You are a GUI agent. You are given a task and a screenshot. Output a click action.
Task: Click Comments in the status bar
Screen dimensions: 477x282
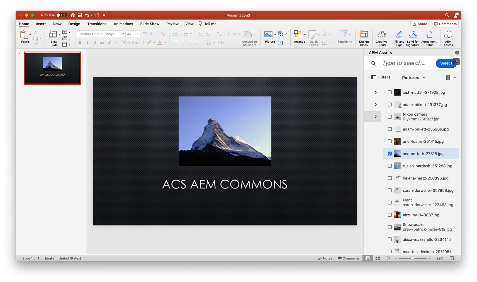coord(349,258)
